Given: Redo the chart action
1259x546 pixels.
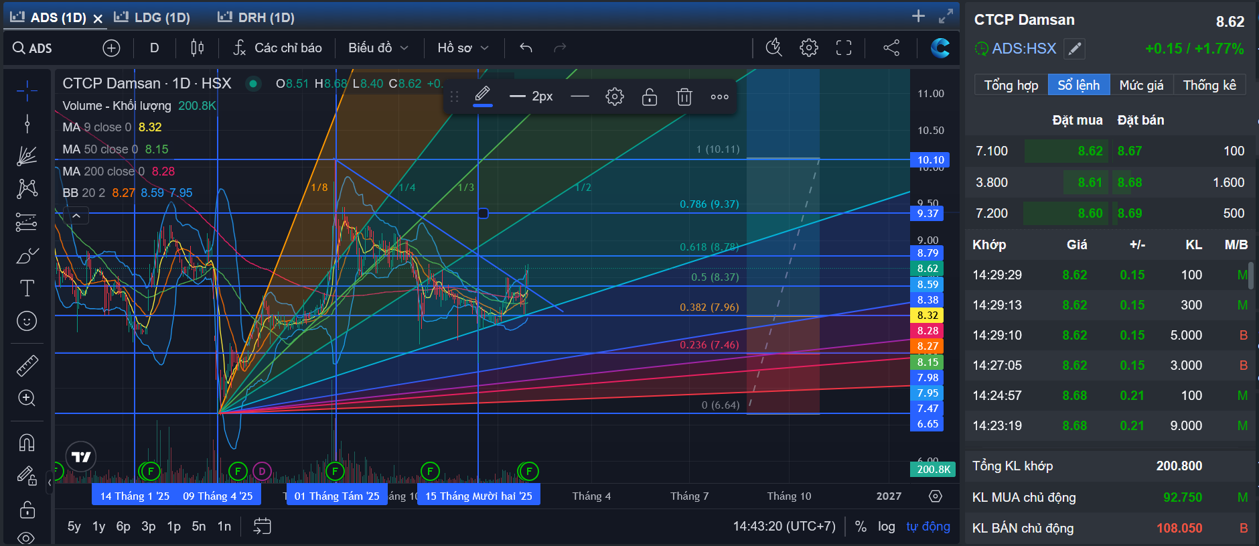Looking at the screenshot, I should tap(560, 48).
